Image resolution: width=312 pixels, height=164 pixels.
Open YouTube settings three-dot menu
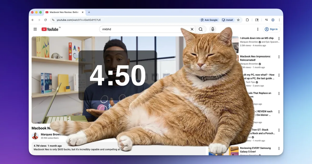coord(258,29)
